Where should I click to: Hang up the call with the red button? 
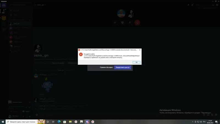pos(137,23)
